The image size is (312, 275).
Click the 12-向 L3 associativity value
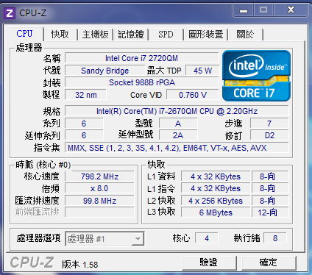point(270,213)
